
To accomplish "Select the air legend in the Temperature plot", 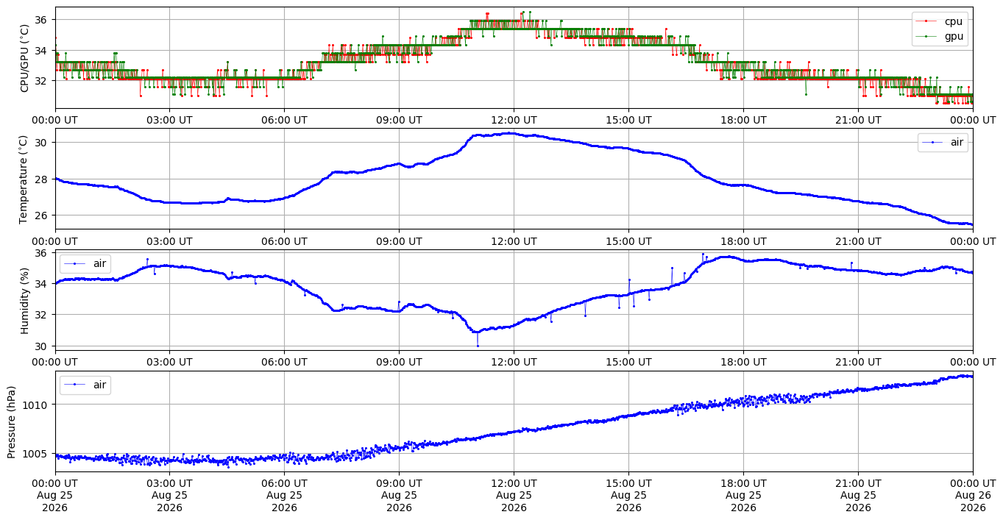I will tap(943, 143).
